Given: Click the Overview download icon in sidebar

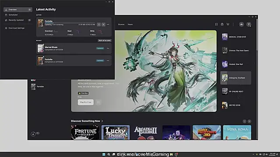Looking at the screenshot, I should point(6,10).
